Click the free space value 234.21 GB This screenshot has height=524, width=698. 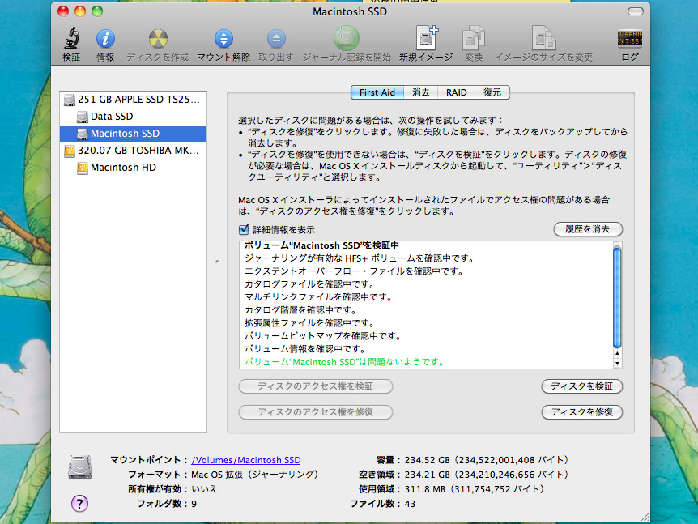click(486, 475)
